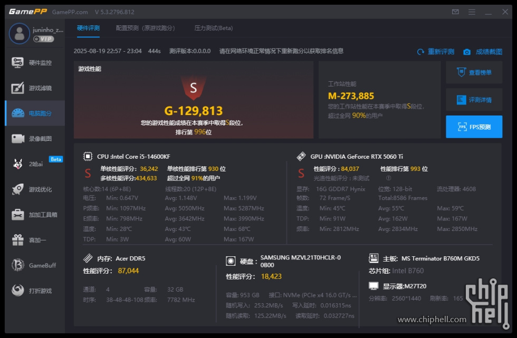517x338 pixels.
Task: Click the GamePP.com link in title bar
Action: pos(70,12)
